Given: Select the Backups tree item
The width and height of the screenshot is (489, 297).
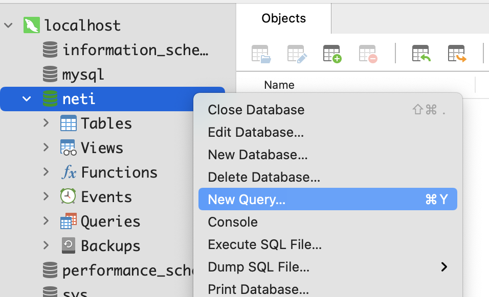Looking at the screenshot, I should click(110, 245).
